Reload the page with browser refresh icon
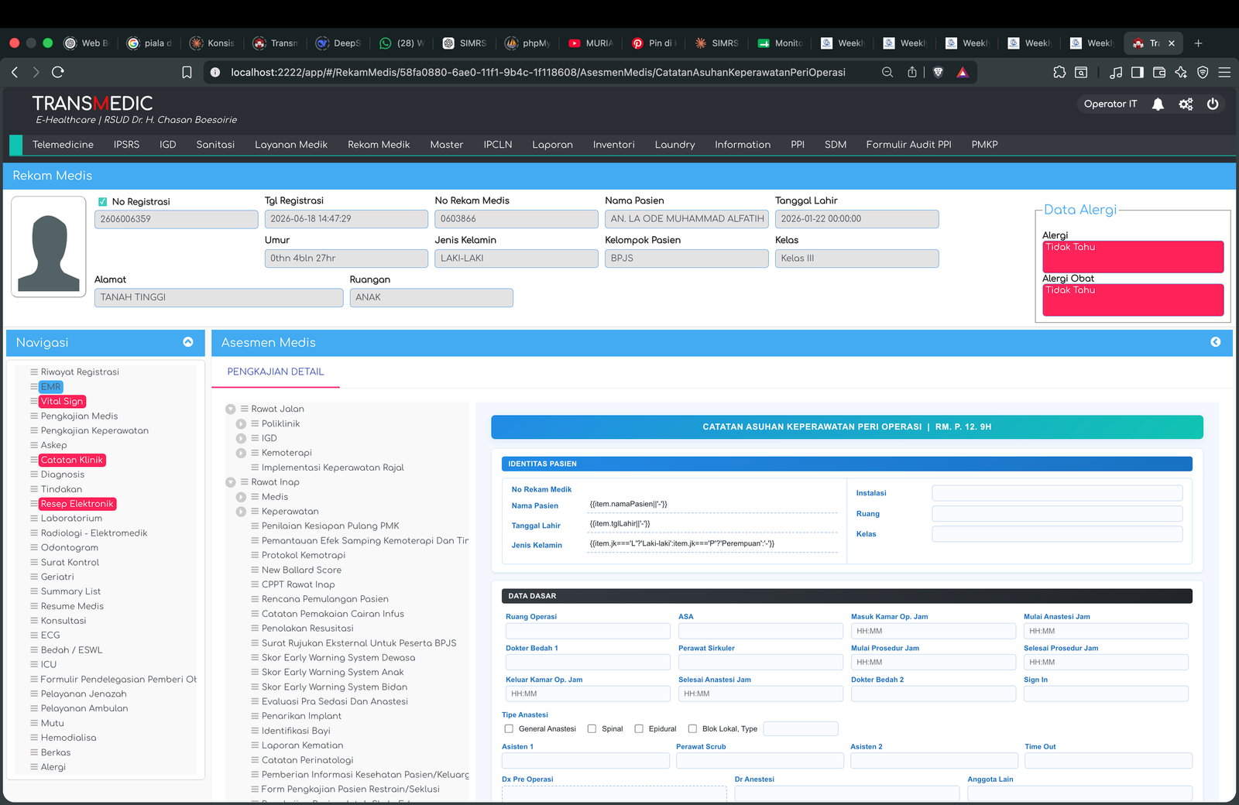The height and width of the screenshot is (805, 1239). coord(57,72)
